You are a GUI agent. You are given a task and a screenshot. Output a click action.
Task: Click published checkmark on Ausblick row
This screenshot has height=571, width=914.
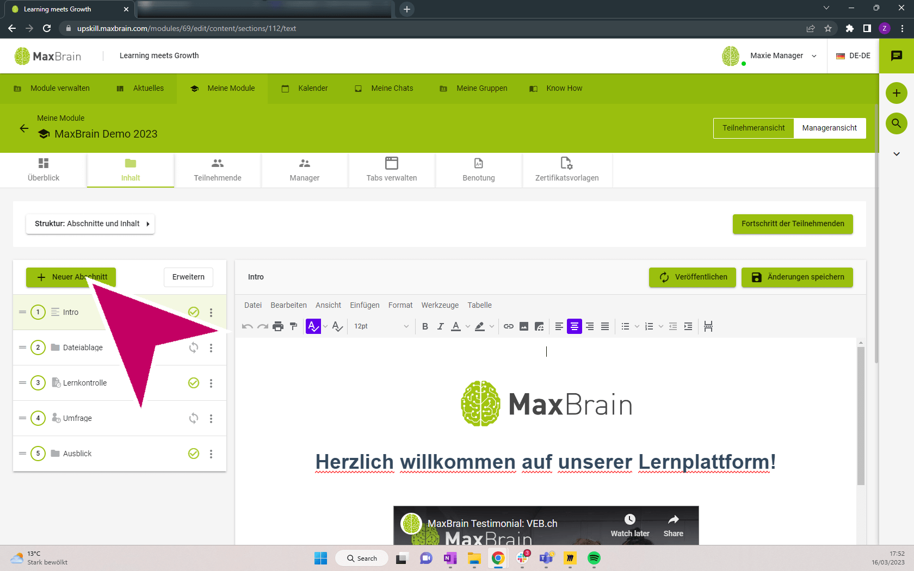194,454
